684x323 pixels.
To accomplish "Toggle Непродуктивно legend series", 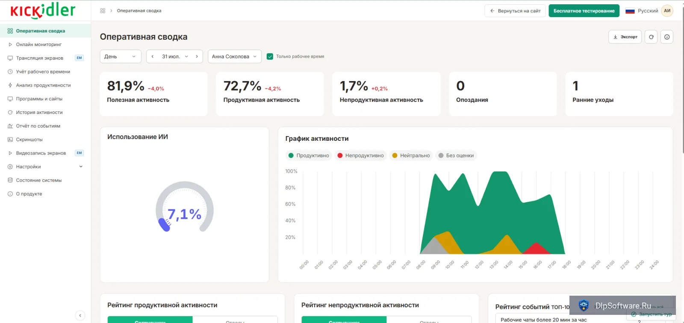I will coord(360,156).
